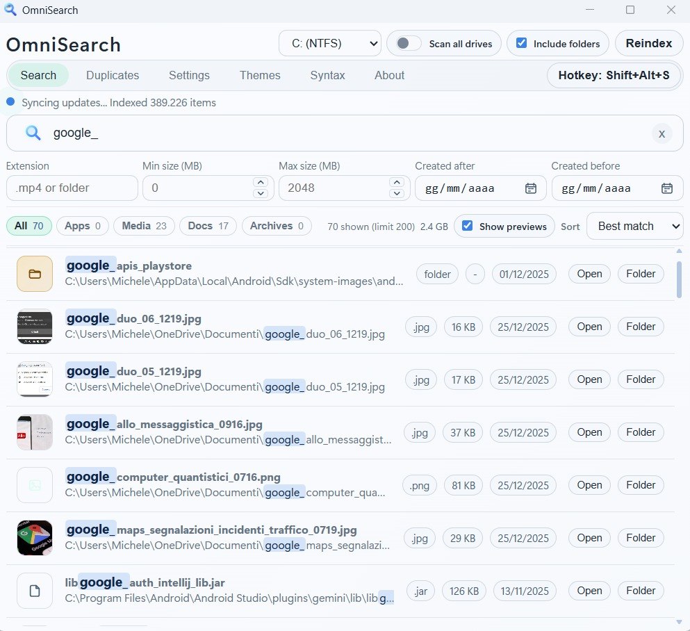Clear the search query using the X icon
The image size is (690, 631).
(662, 133)
